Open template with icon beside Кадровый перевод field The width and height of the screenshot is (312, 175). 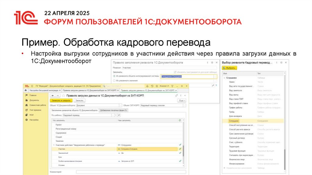tap(119, 115)
